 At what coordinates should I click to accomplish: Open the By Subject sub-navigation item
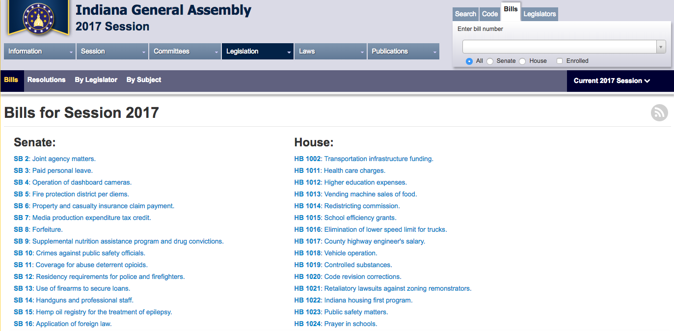144,80
